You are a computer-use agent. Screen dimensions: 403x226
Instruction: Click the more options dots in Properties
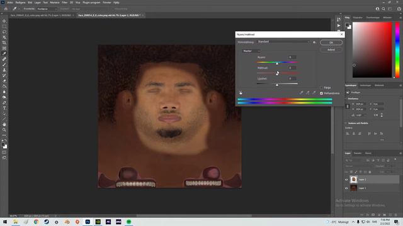point(382,140)
